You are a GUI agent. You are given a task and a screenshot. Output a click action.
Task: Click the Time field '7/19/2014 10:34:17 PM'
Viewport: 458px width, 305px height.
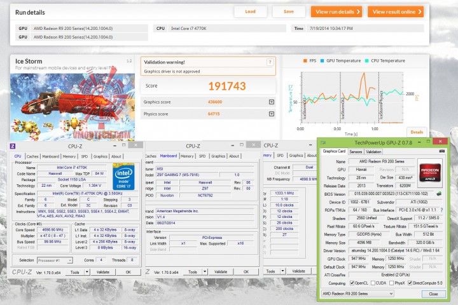[365, 29]
